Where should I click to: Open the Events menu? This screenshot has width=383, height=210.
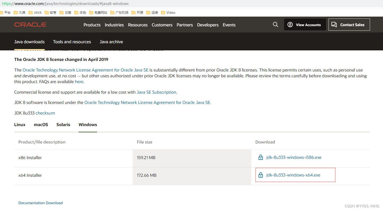point(229,25)
